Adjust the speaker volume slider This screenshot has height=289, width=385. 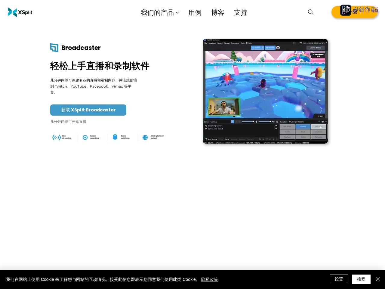pyautogui.click(x=265, y=122)
